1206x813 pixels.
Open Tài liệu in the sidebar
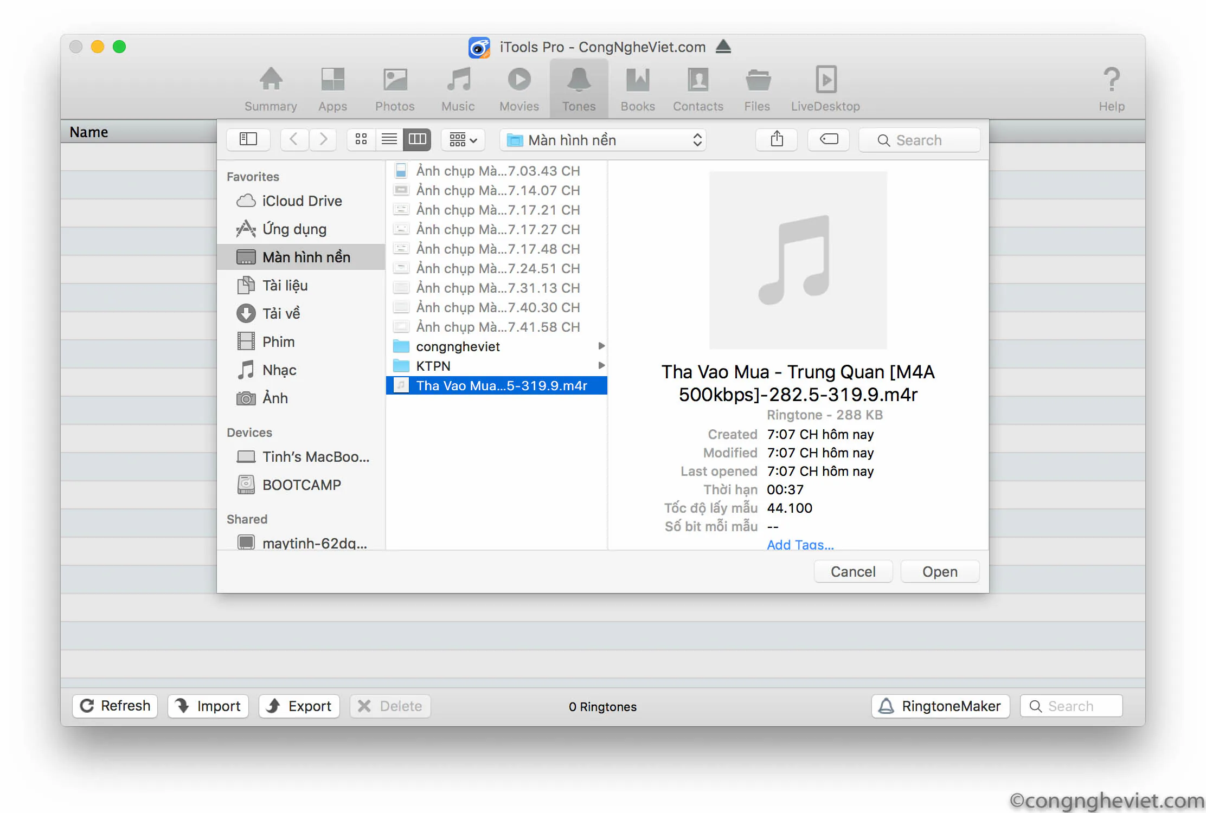(x=301, y=286)
